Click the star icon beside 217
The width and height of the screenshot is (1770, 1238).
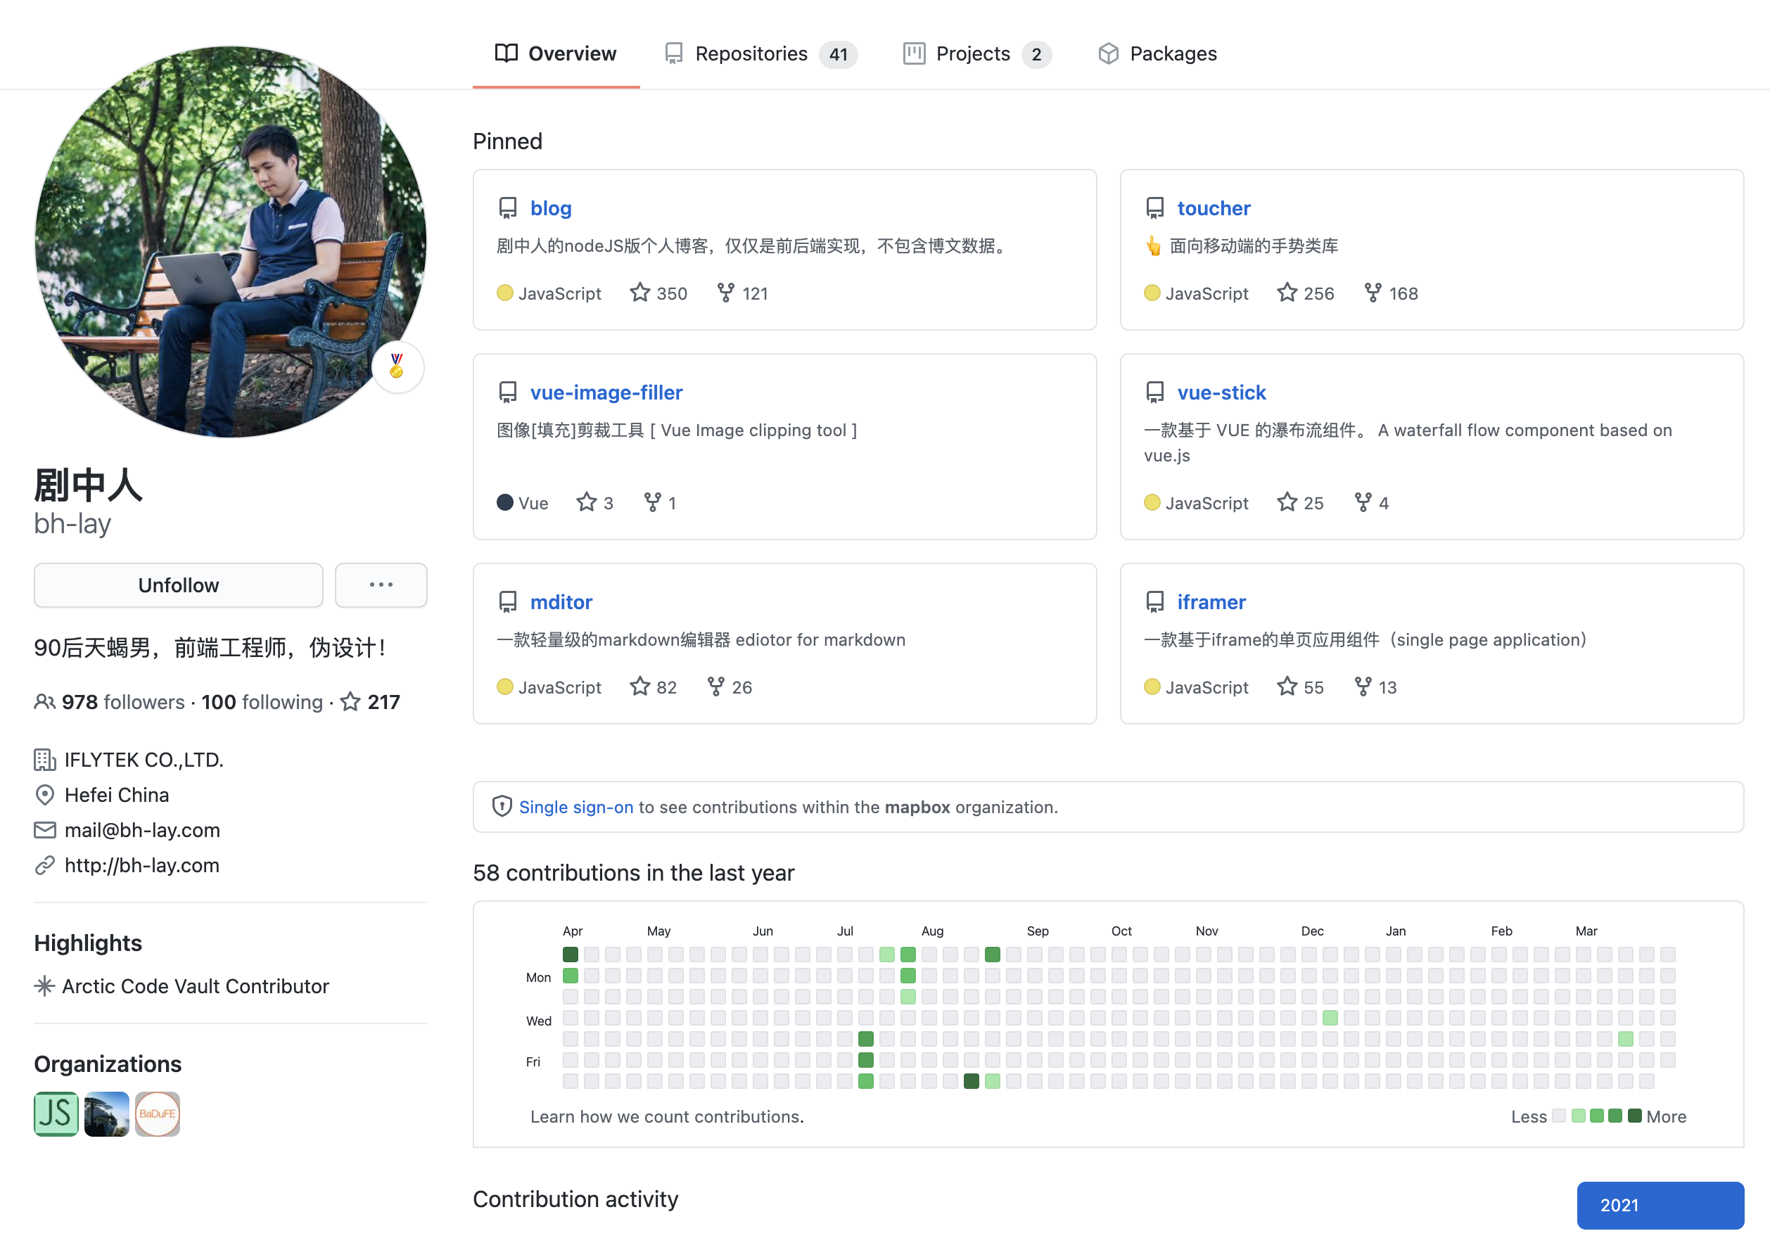coord(351,701)
